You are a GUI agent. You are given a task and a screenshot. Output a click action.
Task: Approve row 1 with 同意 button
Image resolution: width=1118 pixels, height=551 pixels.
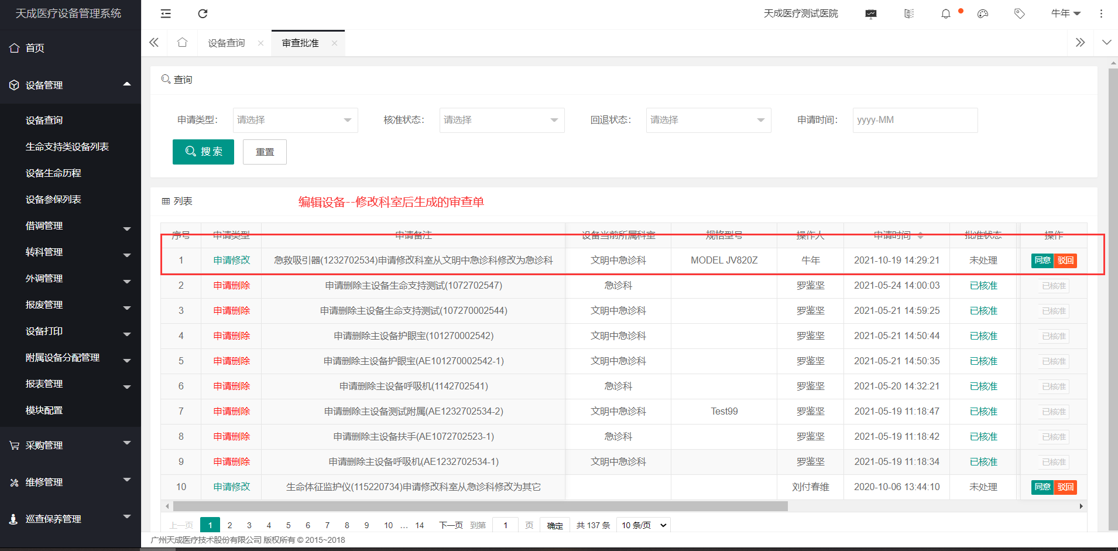[x=1042, y=261]
